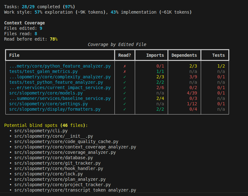
Task: Click the 57% exploration figure
Action: pyautogui.click(x=38, y=12)
